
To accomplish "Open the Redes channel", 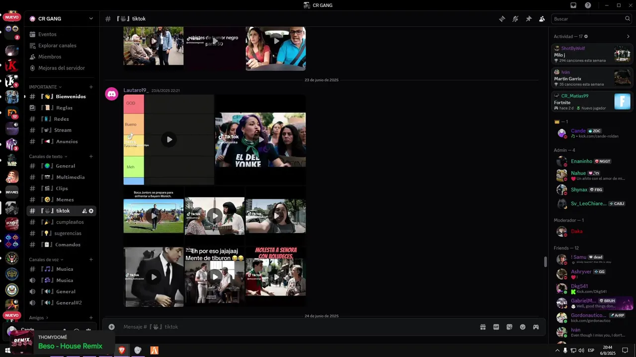I will [61, 119].
